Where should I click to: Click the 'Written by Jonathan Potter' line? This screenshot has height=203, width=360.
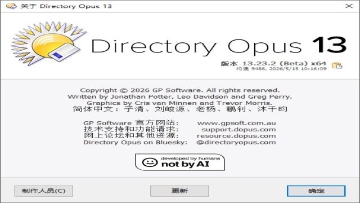180,96
